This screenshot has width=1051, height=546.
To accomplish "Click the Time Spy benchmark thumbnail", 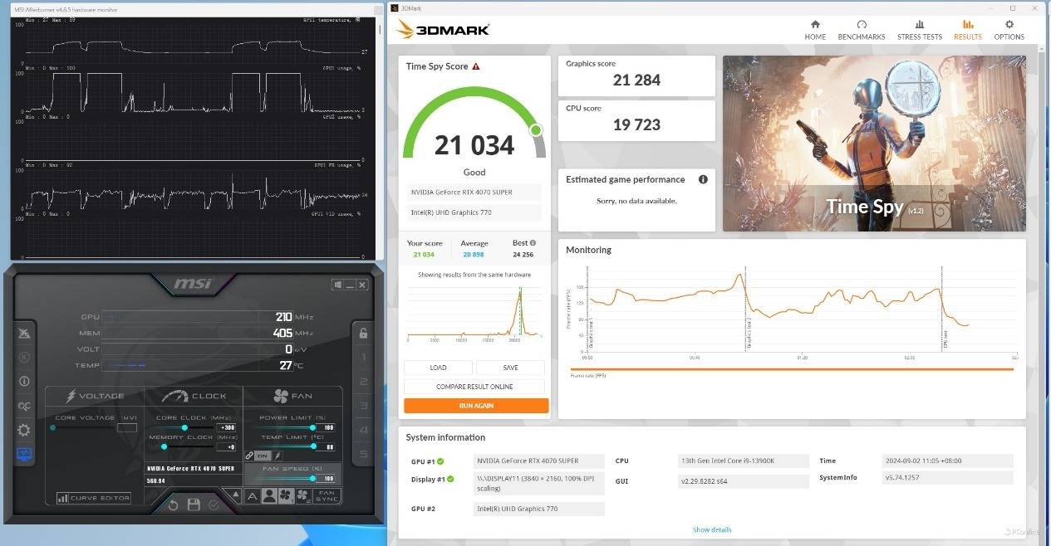I will pos(874,144).
